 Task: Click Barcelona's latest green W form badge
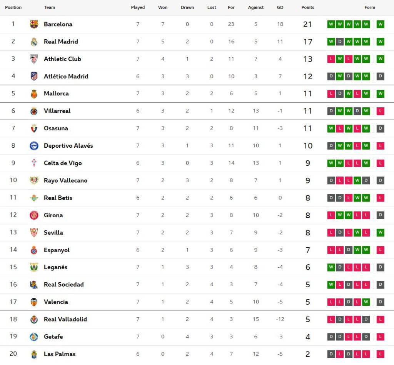(380, 24)
